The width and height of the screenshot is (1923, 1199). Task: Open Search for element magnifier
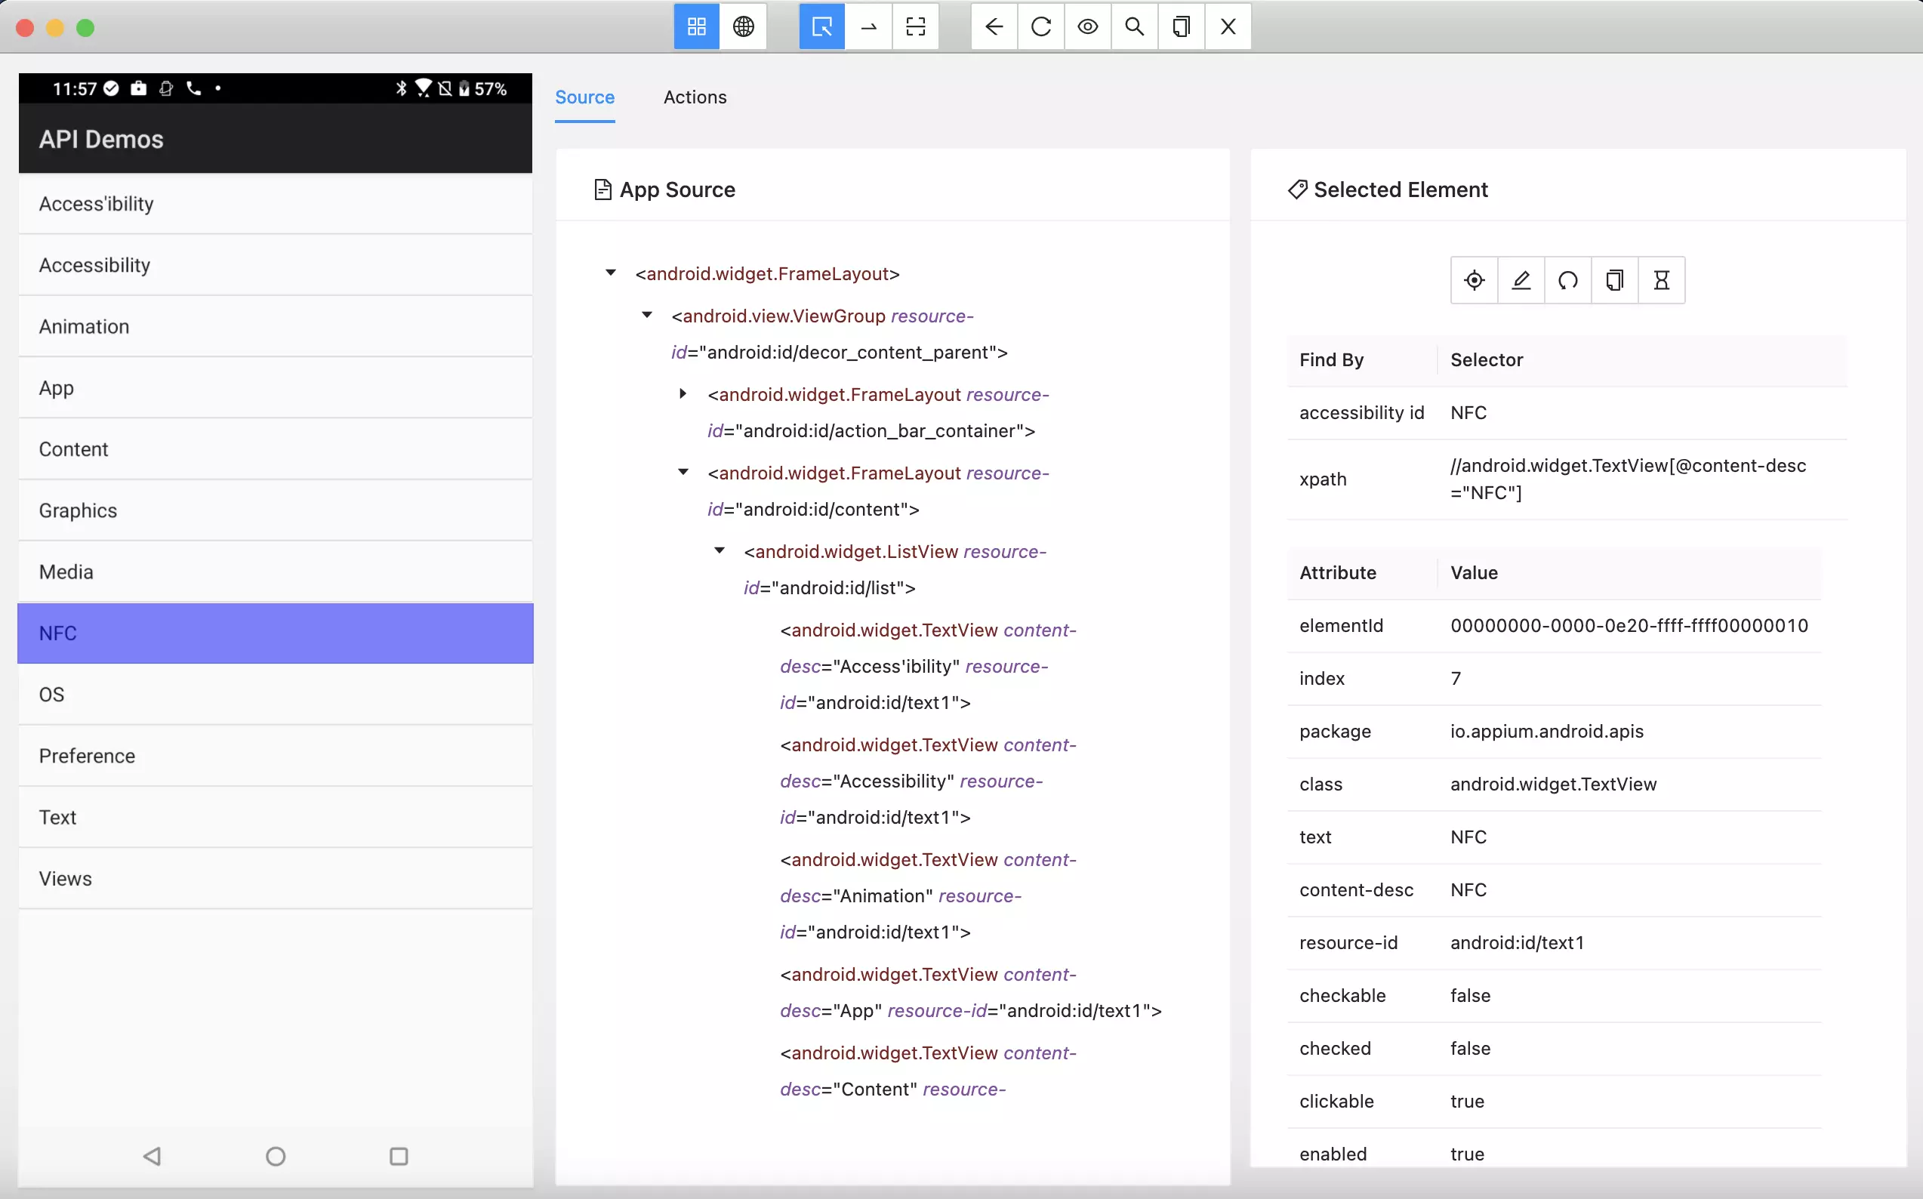(1134, 27)
